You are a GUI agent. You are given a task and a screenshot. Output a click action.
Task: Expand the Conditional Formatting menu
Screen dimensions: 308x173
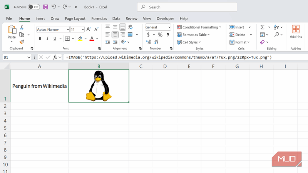click(x=199, y=27)
